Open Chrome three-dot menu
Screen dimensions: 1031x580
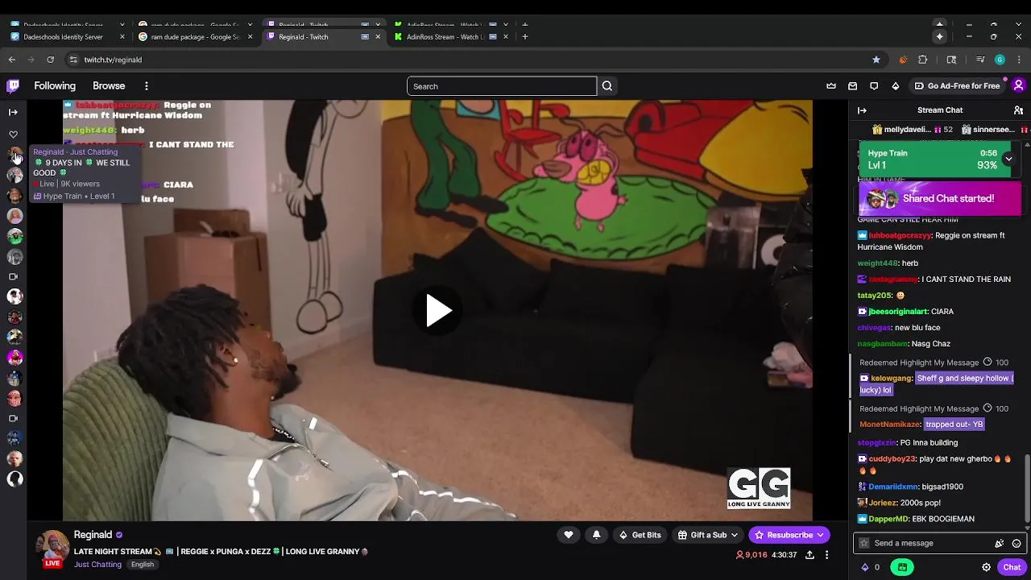click(x=1018, y=60)
